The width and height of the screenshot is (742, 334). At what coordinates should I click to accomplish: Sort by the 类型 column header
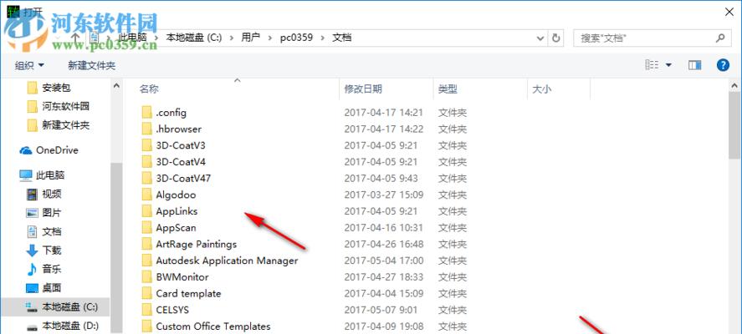(448, 89)
